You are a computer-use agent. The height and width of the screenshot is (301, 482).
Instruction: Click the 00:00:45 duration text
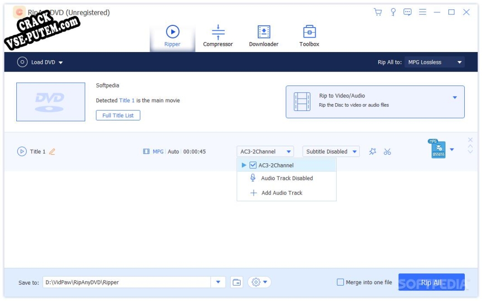coord(194,152)
